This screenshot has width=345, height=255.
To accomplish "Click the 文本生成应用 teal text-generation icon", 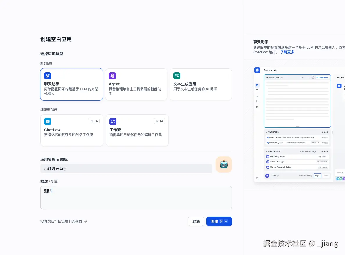I will [177, 75].
